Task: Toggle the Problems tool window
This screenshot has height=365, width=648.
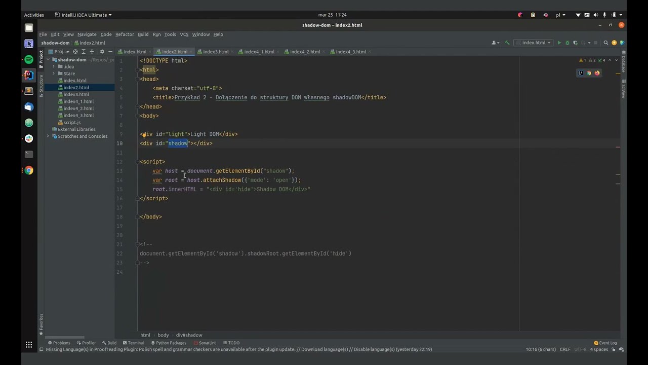Action: tap(59, 343)
